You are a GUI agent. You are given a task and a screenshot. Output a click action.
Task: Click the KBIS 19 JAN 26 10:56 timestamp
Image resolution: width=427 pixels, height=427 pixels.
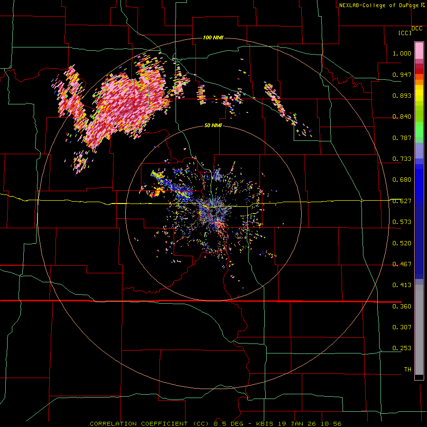299,424
